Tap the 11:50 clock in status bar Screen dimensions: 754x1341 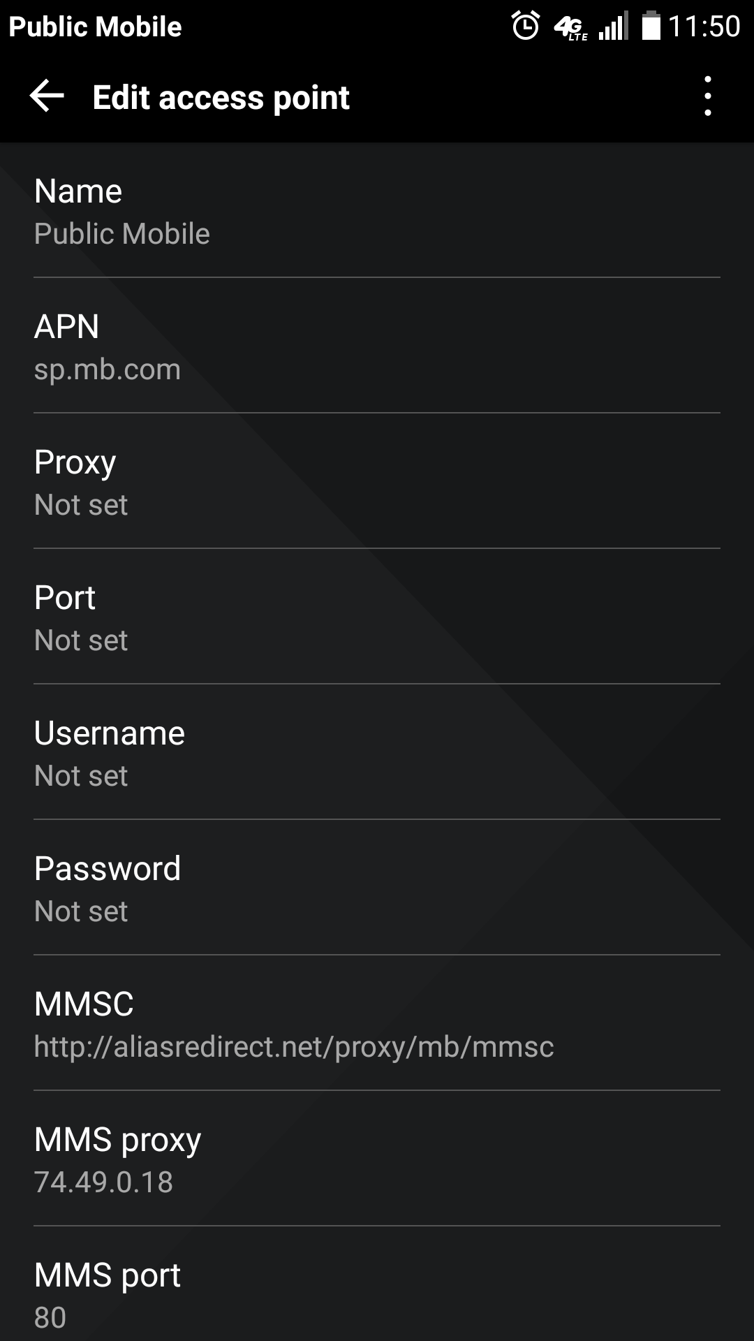704,27
